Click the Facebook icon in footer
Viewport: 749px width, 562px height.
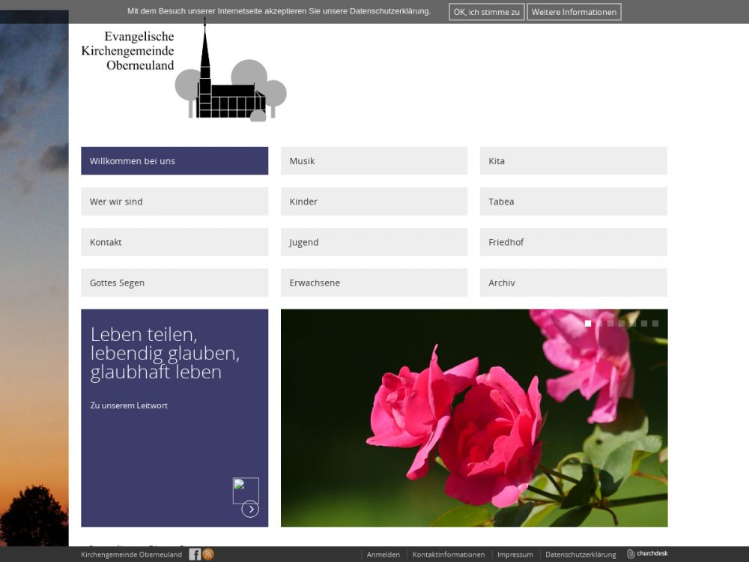(x=195, y=555)
